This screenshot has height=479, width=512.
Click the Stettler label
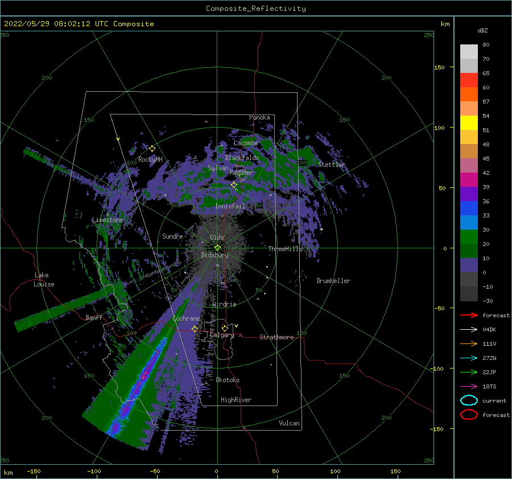332,165
